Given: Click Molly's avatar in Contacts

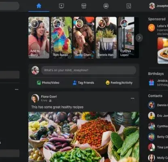Looking at the screenshot, I should point(151,158).
